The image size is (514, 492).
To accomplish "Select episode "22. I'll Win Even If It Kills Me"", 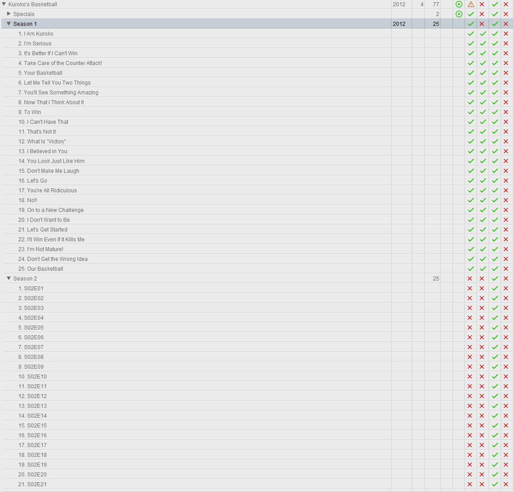I will (x=52, y=239).
